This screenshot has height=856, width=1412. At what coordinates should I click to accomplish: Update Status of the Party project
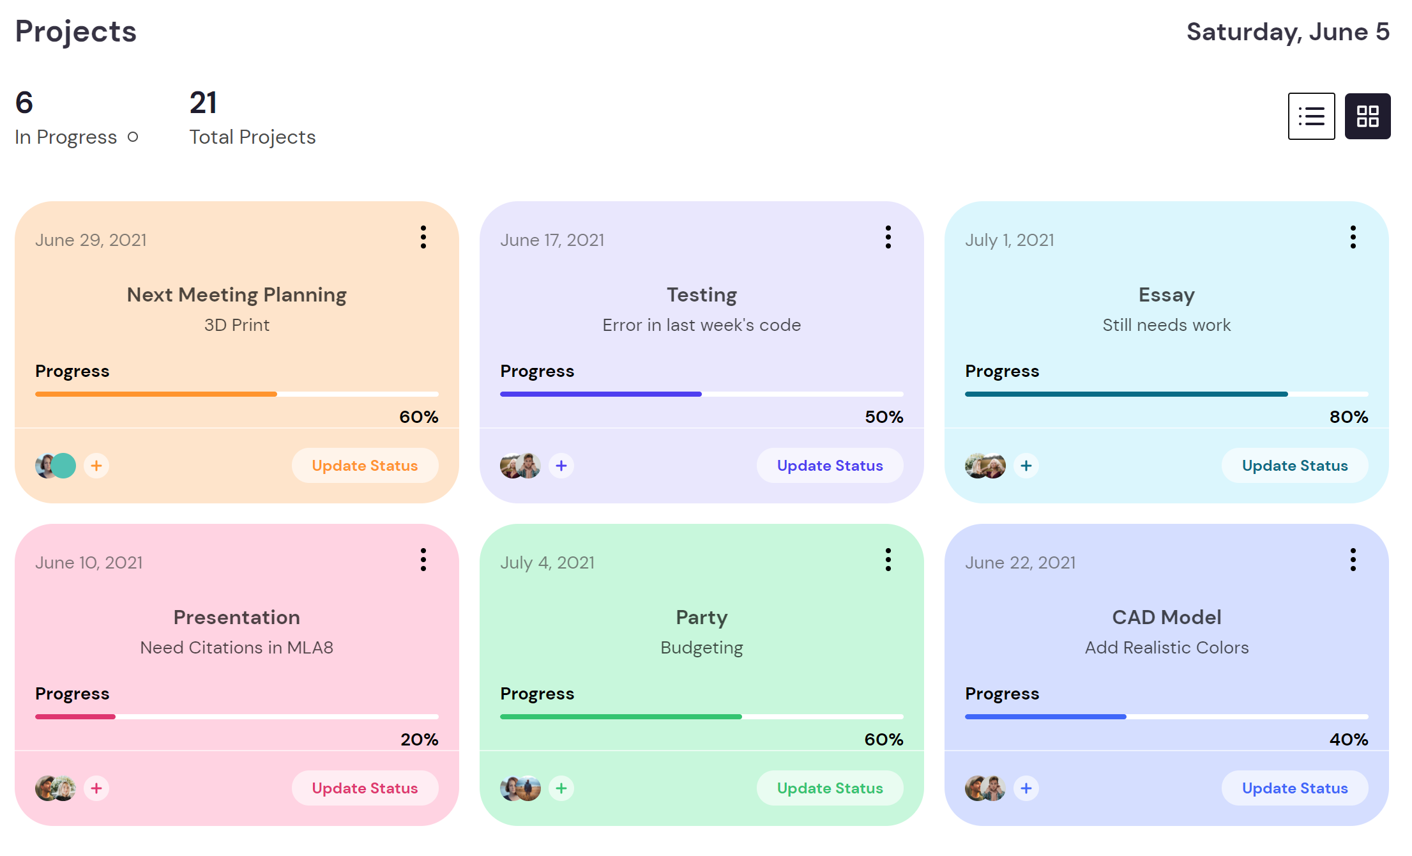(830, 788)
